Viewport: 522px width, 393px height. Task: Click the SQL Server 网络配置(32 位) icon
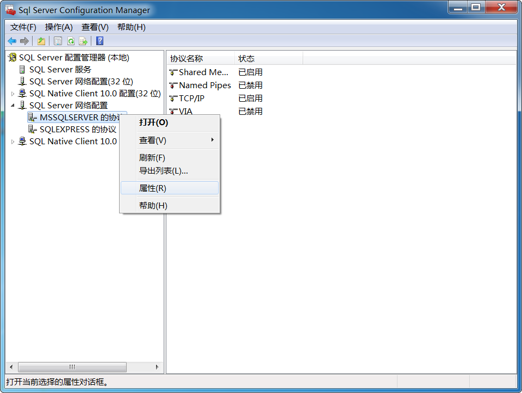point(22,81)
